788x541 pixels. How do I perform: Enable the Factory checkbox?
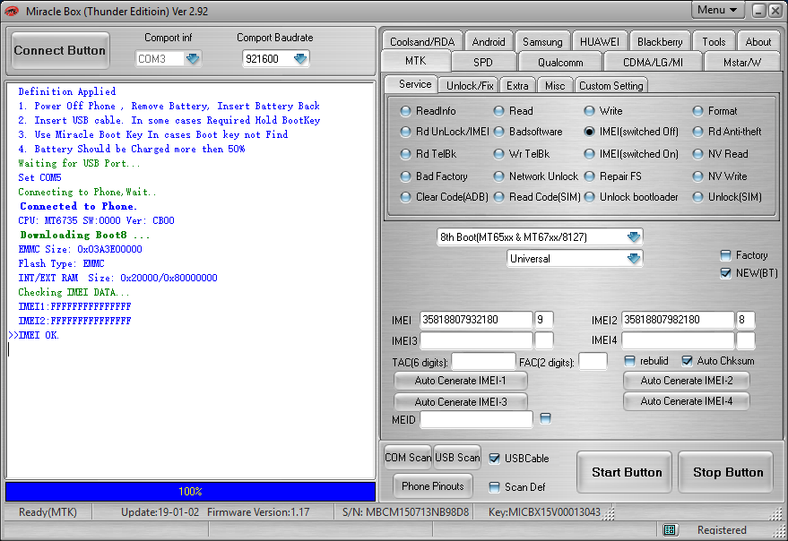pos(725,255)
